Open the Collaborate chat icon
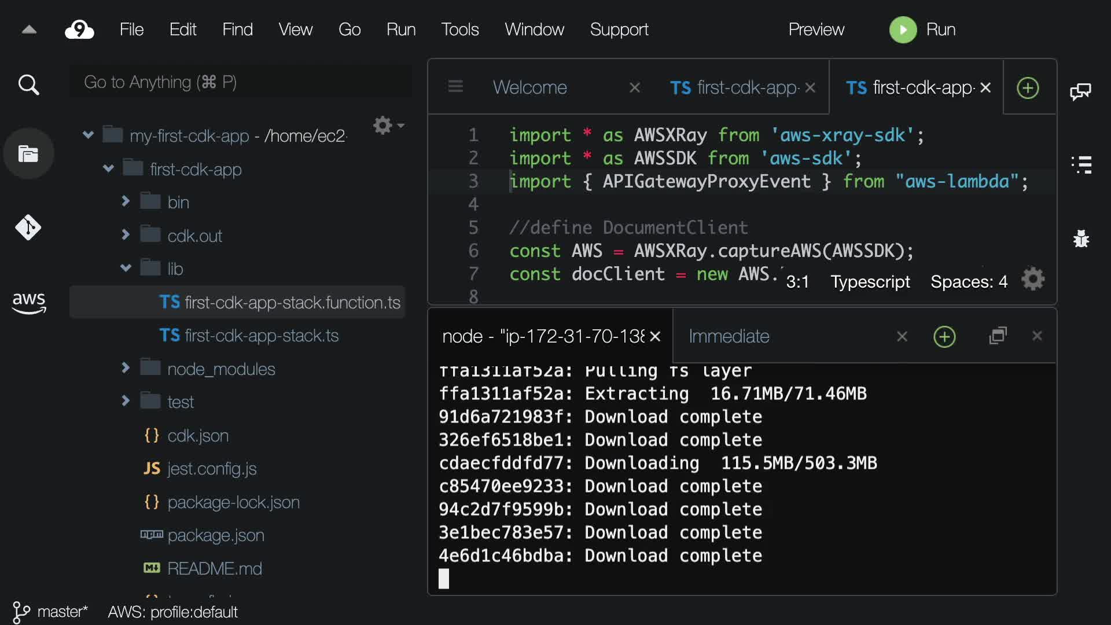The image size is (1111, 625). (1080, 91)
